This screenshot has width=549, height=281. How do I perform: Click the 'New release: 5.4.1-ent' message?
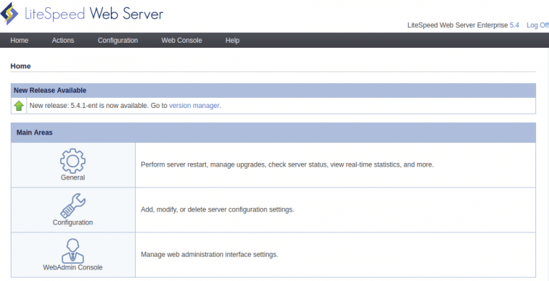[x=125, y=105]
